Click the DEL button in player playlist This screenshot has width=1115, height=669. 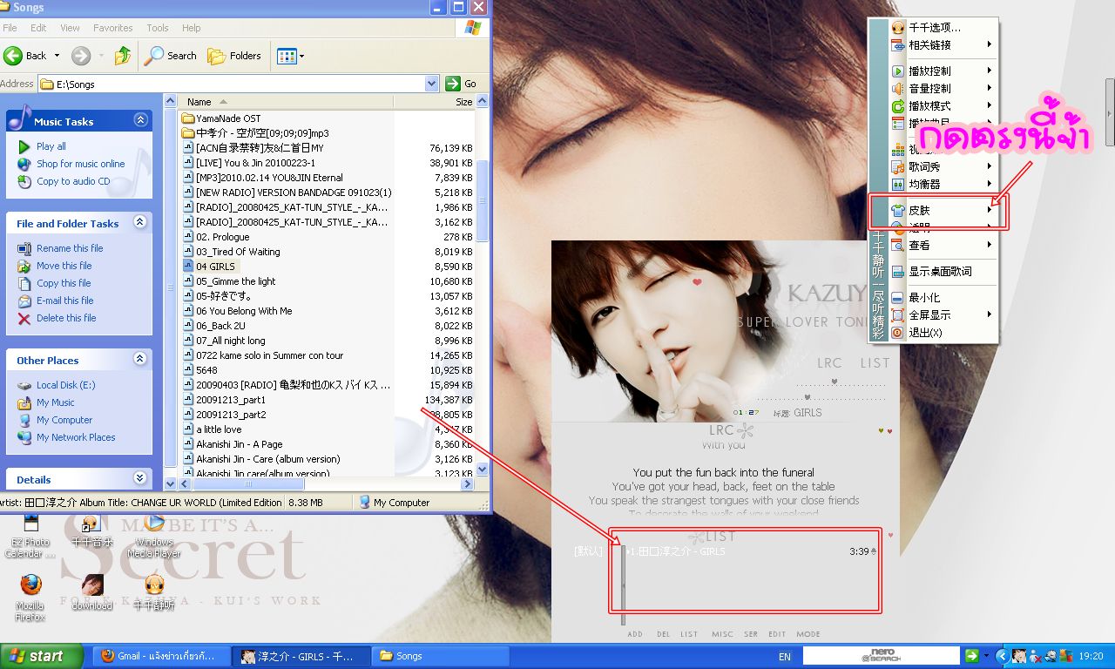[x=663, y=634]
